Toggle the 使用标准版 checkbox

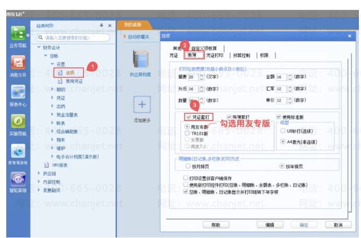pos(279,117)
